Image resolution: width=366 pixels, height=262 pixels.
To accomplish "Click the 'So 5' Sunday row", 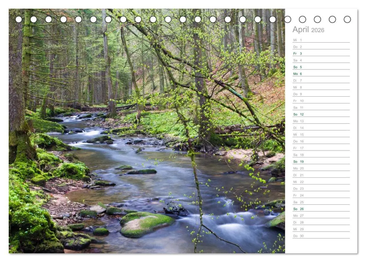I will tap(321, 67).
